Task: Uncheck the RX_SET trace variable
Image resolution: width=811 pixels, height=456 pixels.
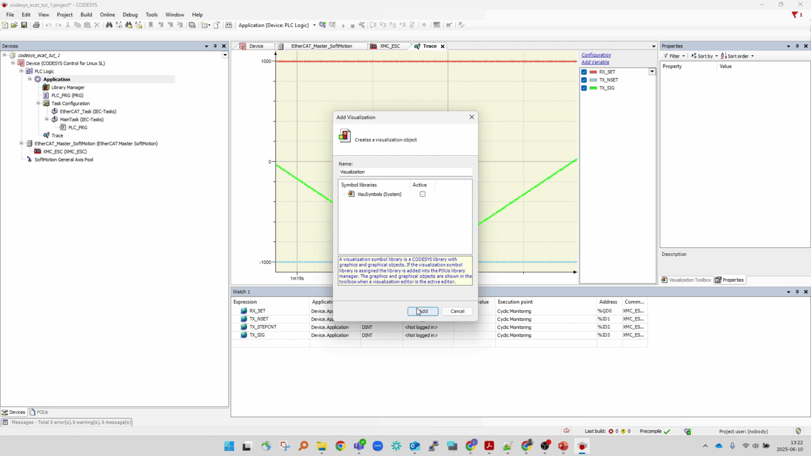Action: click(x=584, y=72)
